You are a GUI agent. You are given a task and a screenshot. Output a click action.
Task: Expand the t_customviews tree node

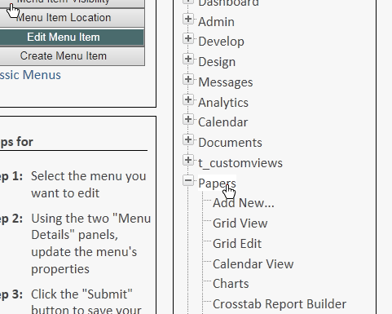(188, 160)
